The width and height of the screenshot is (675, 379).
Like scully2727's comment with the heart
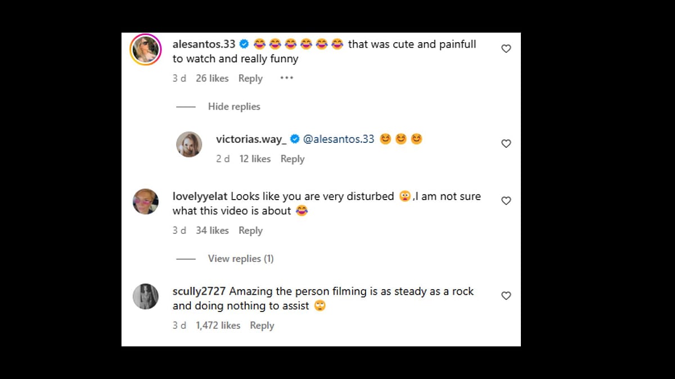point(506,296)
